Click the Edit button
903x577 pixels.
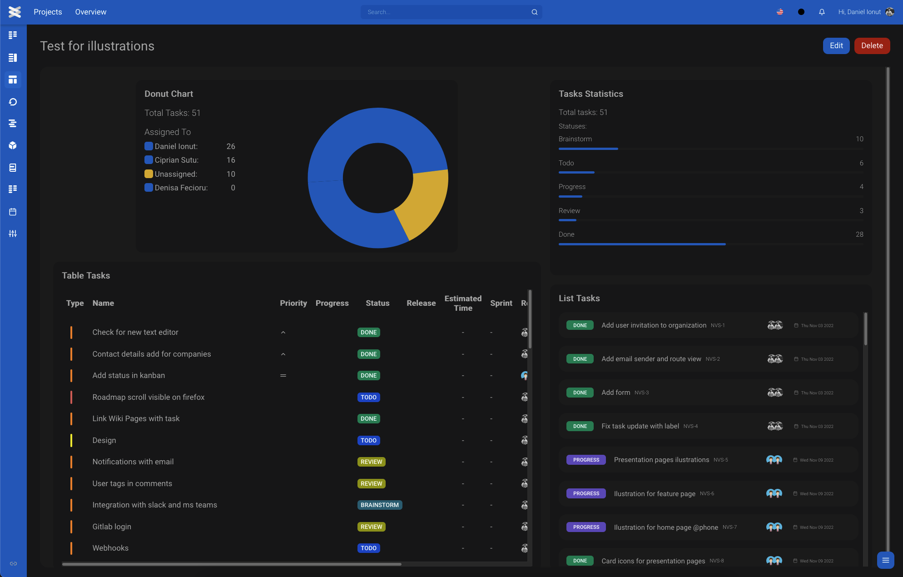click(x=836, y=46)
